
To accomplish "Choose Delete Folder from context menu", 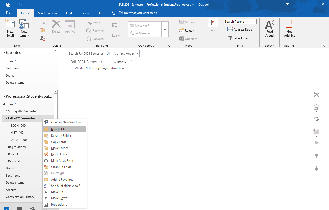I will pos(65,154).
